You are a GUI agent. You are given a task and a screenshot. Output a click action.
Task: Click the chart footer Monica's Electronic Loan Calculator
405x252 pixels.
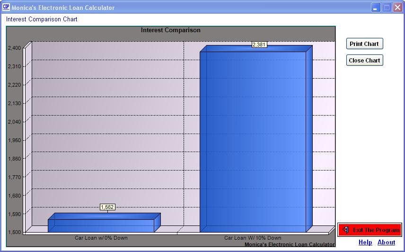pos(290,244)
